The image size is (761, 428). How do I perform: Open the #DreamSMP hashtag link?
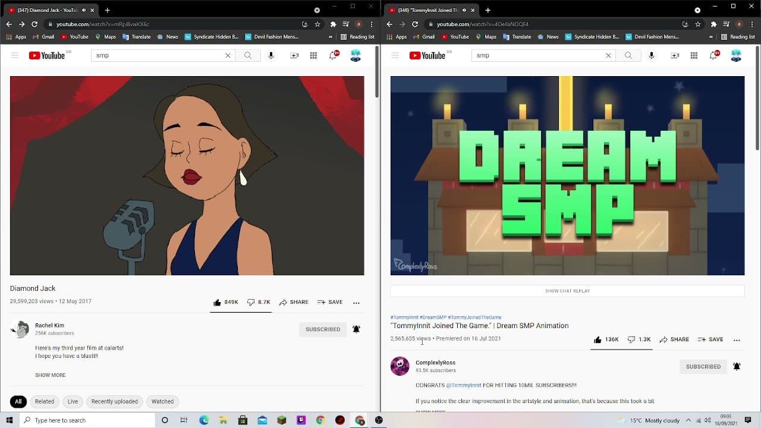click(433, 317)
